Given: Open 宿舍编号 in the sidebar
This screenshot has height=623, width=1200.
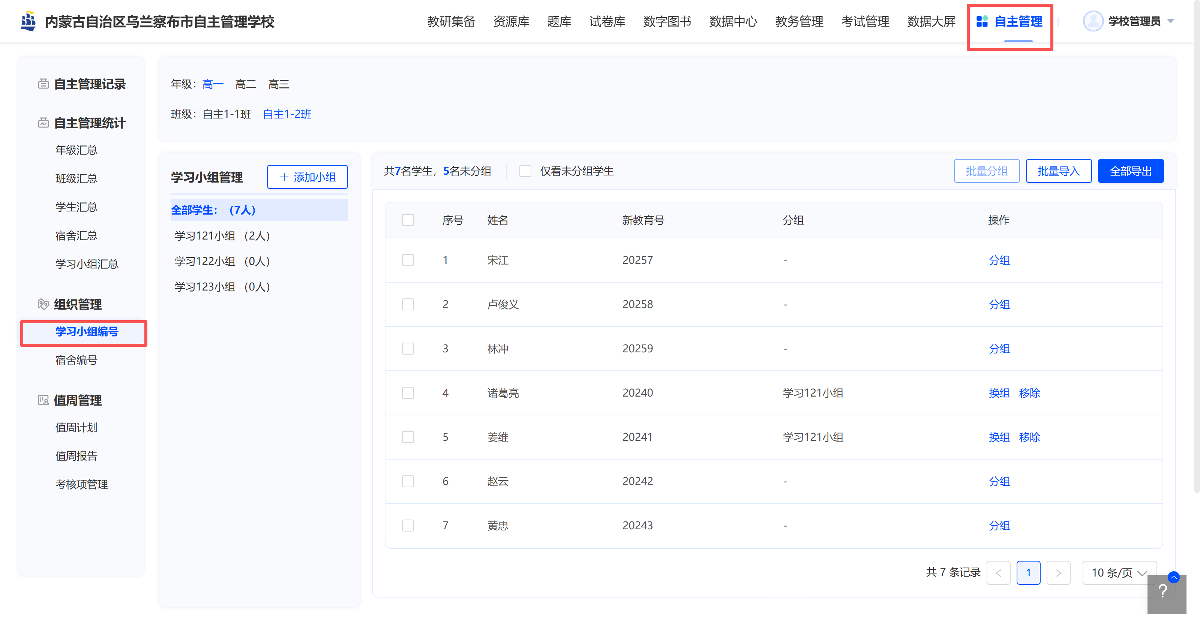Looking at the screenshot, I should (76, 360).
